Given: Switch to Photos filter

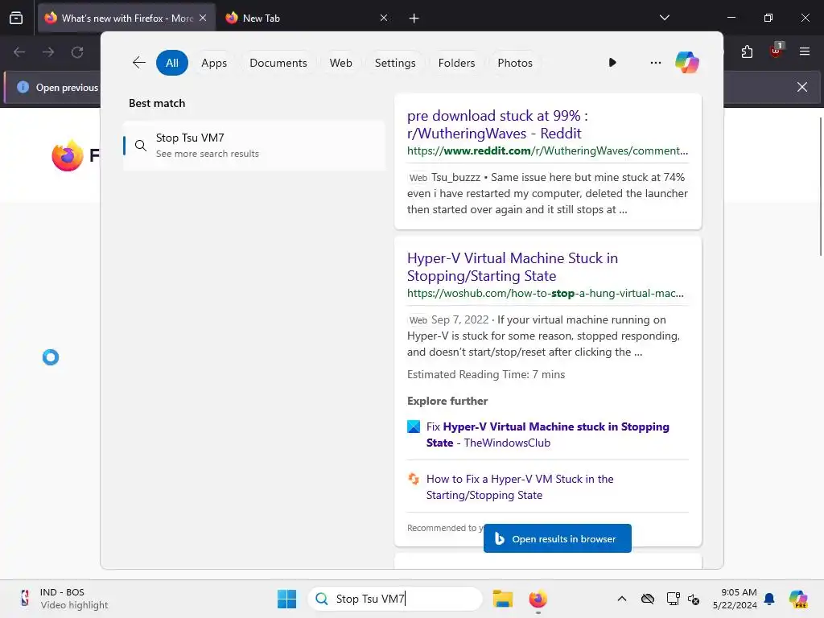Looking at the screenshot, I should 514,63.
